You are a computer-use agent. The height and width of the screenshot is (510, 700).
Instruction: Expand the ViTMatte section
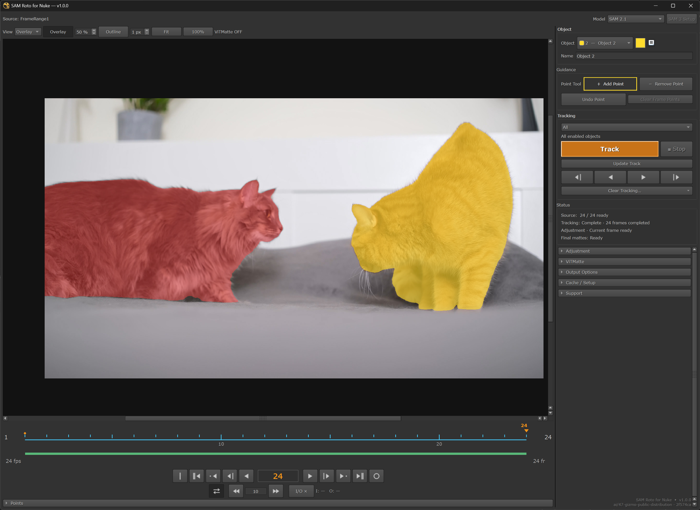(624, 261)
